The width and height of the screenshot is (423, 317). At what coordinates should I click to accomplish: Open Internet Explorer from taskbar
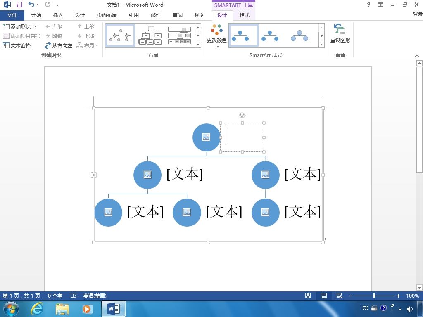tap(37, 309)
